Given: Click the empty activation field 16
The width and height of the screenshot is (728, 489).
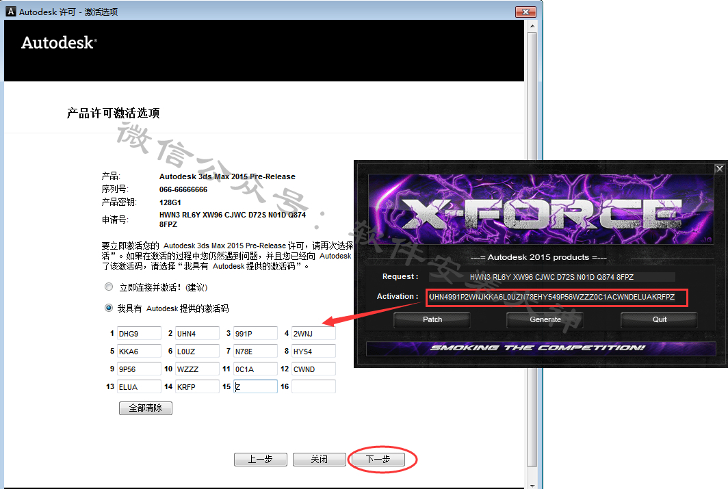Looking at the screenshot, I should point(313,386).
